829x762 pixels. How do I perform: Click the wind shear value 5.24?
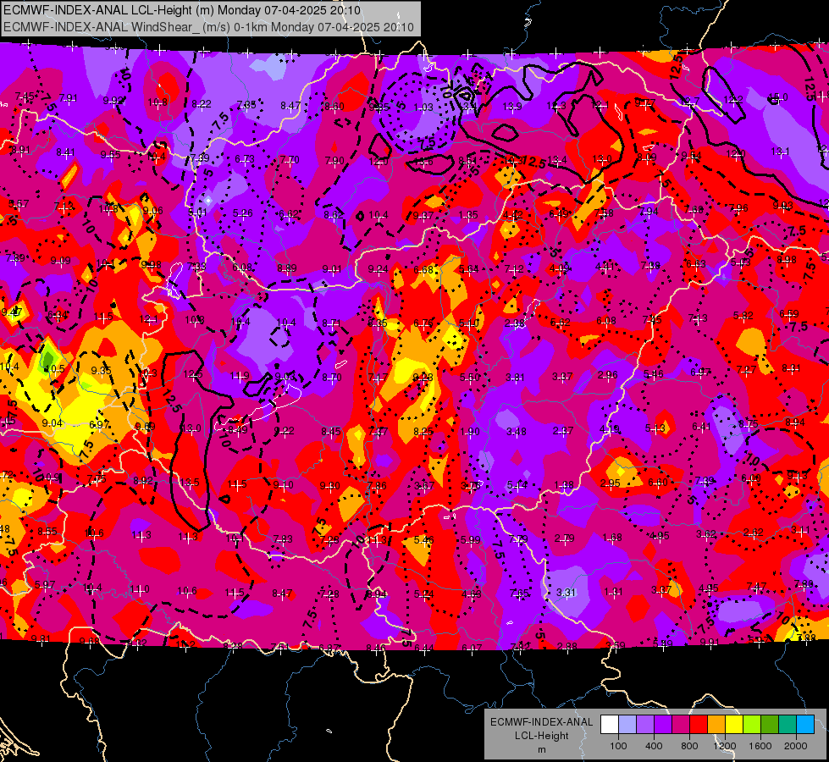423,594
